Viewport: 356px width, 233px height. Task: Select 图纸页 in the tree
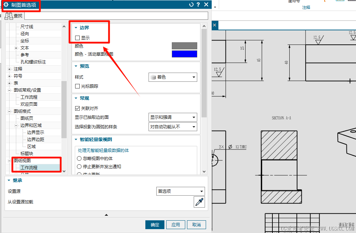(27, 118)
